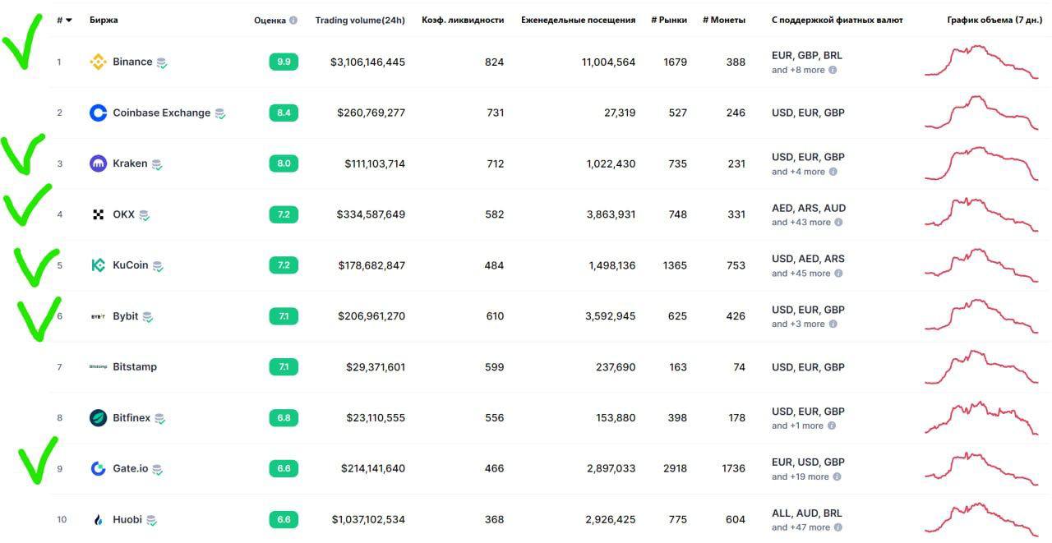This screenshot has height=543, width=1052.
Task: Click the Gate.io logo icon
Action: 98,468
